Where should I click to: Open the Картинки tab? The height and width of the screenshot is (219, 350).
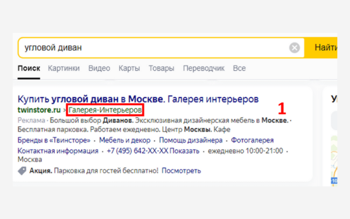pos(64,68)
